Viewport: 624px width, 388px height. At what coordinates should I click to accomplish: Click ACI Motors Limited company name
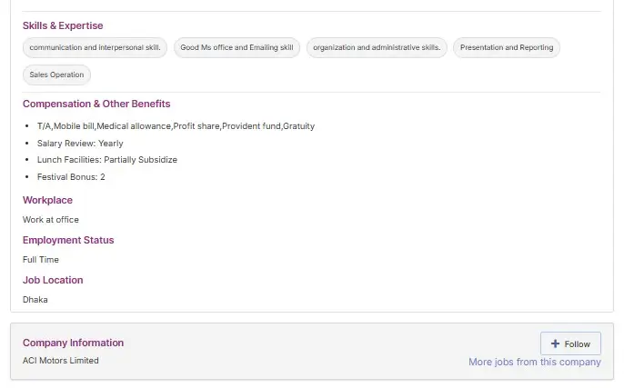pos(61,361)
